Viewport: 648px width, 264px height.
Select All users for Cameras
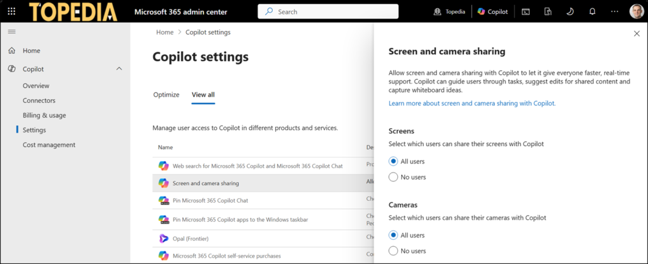pos(394,235)
